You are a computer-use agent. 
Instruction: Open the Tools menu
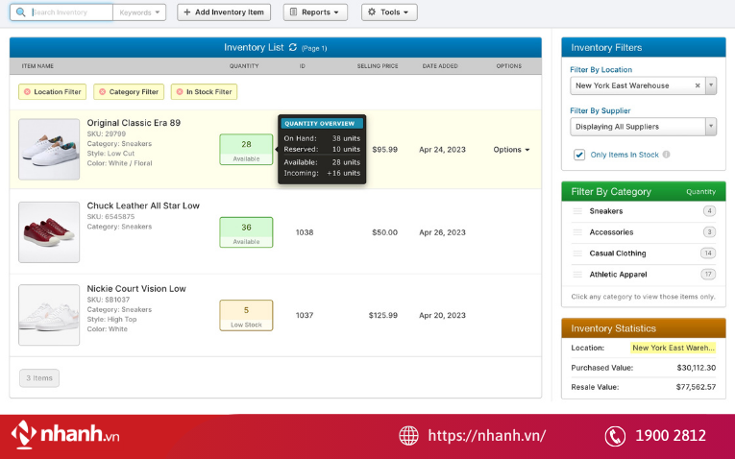389,12
